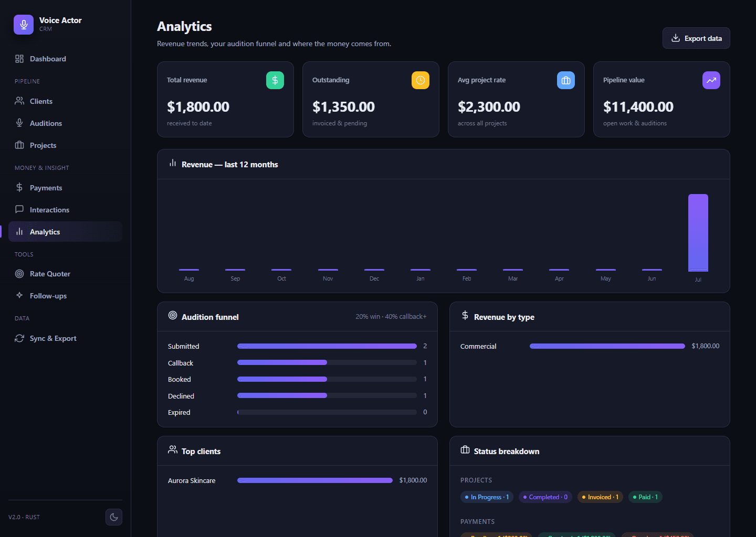Click the $1,350.00 outstanding amount
Screen dimensions: 756x537
[343, 107]
